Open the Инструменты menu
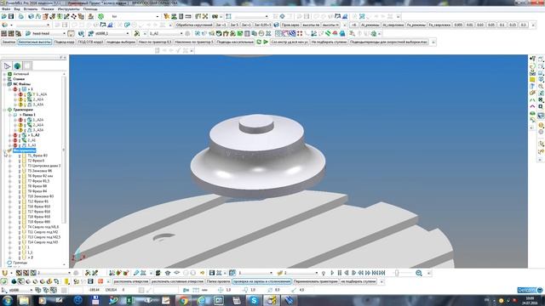The image size is (545, 306). click(x=69, y=9)
